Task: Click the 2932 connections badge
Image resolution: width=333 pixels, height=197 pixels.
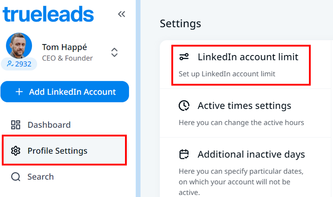Action: tap(19, 64)
